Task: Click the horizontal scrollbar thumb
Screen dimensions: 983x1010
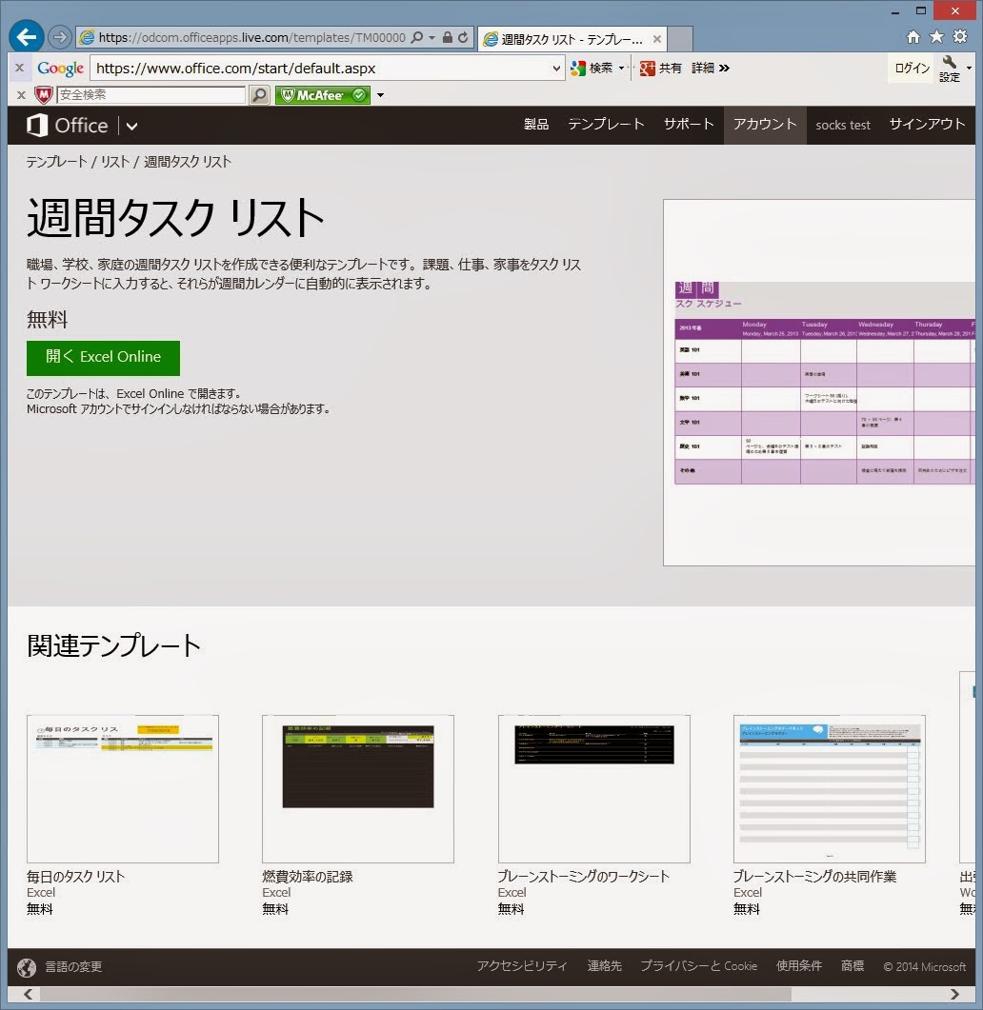Action: click(415, 994)
